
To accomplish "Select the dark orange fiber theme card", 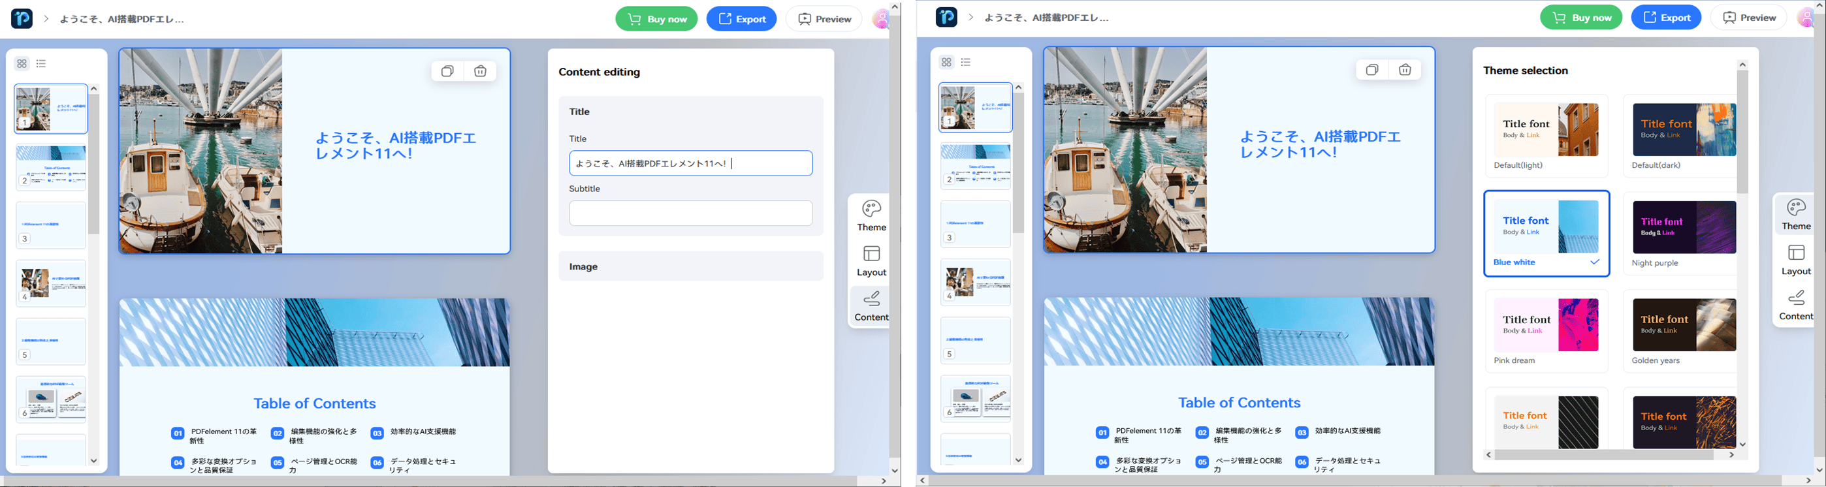I will pyautogui.click(x=1680, y=420).
